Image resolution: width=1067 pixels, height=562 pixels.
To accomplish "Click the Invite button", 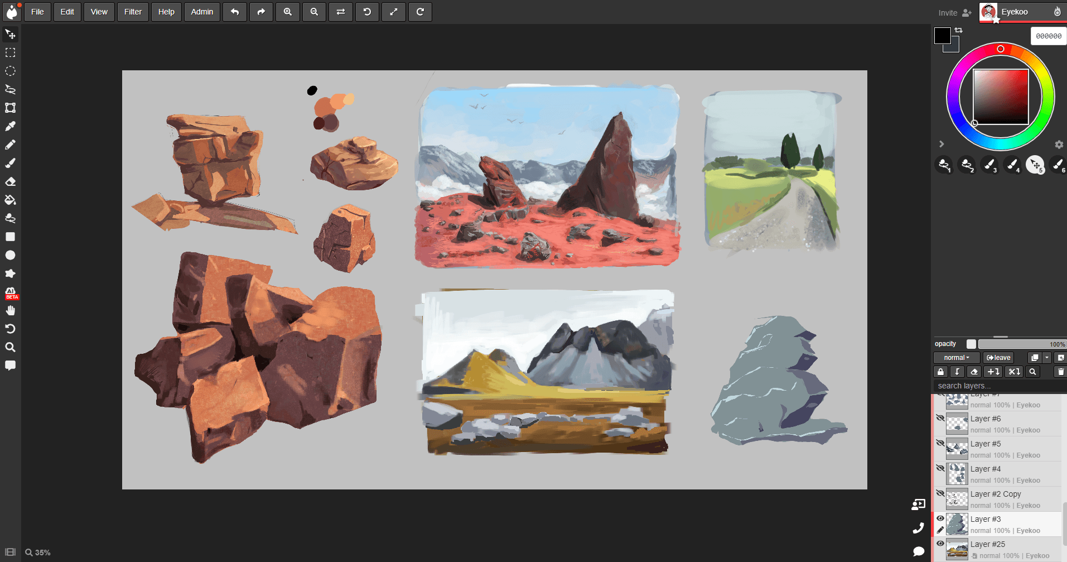I will click(954, 12).
